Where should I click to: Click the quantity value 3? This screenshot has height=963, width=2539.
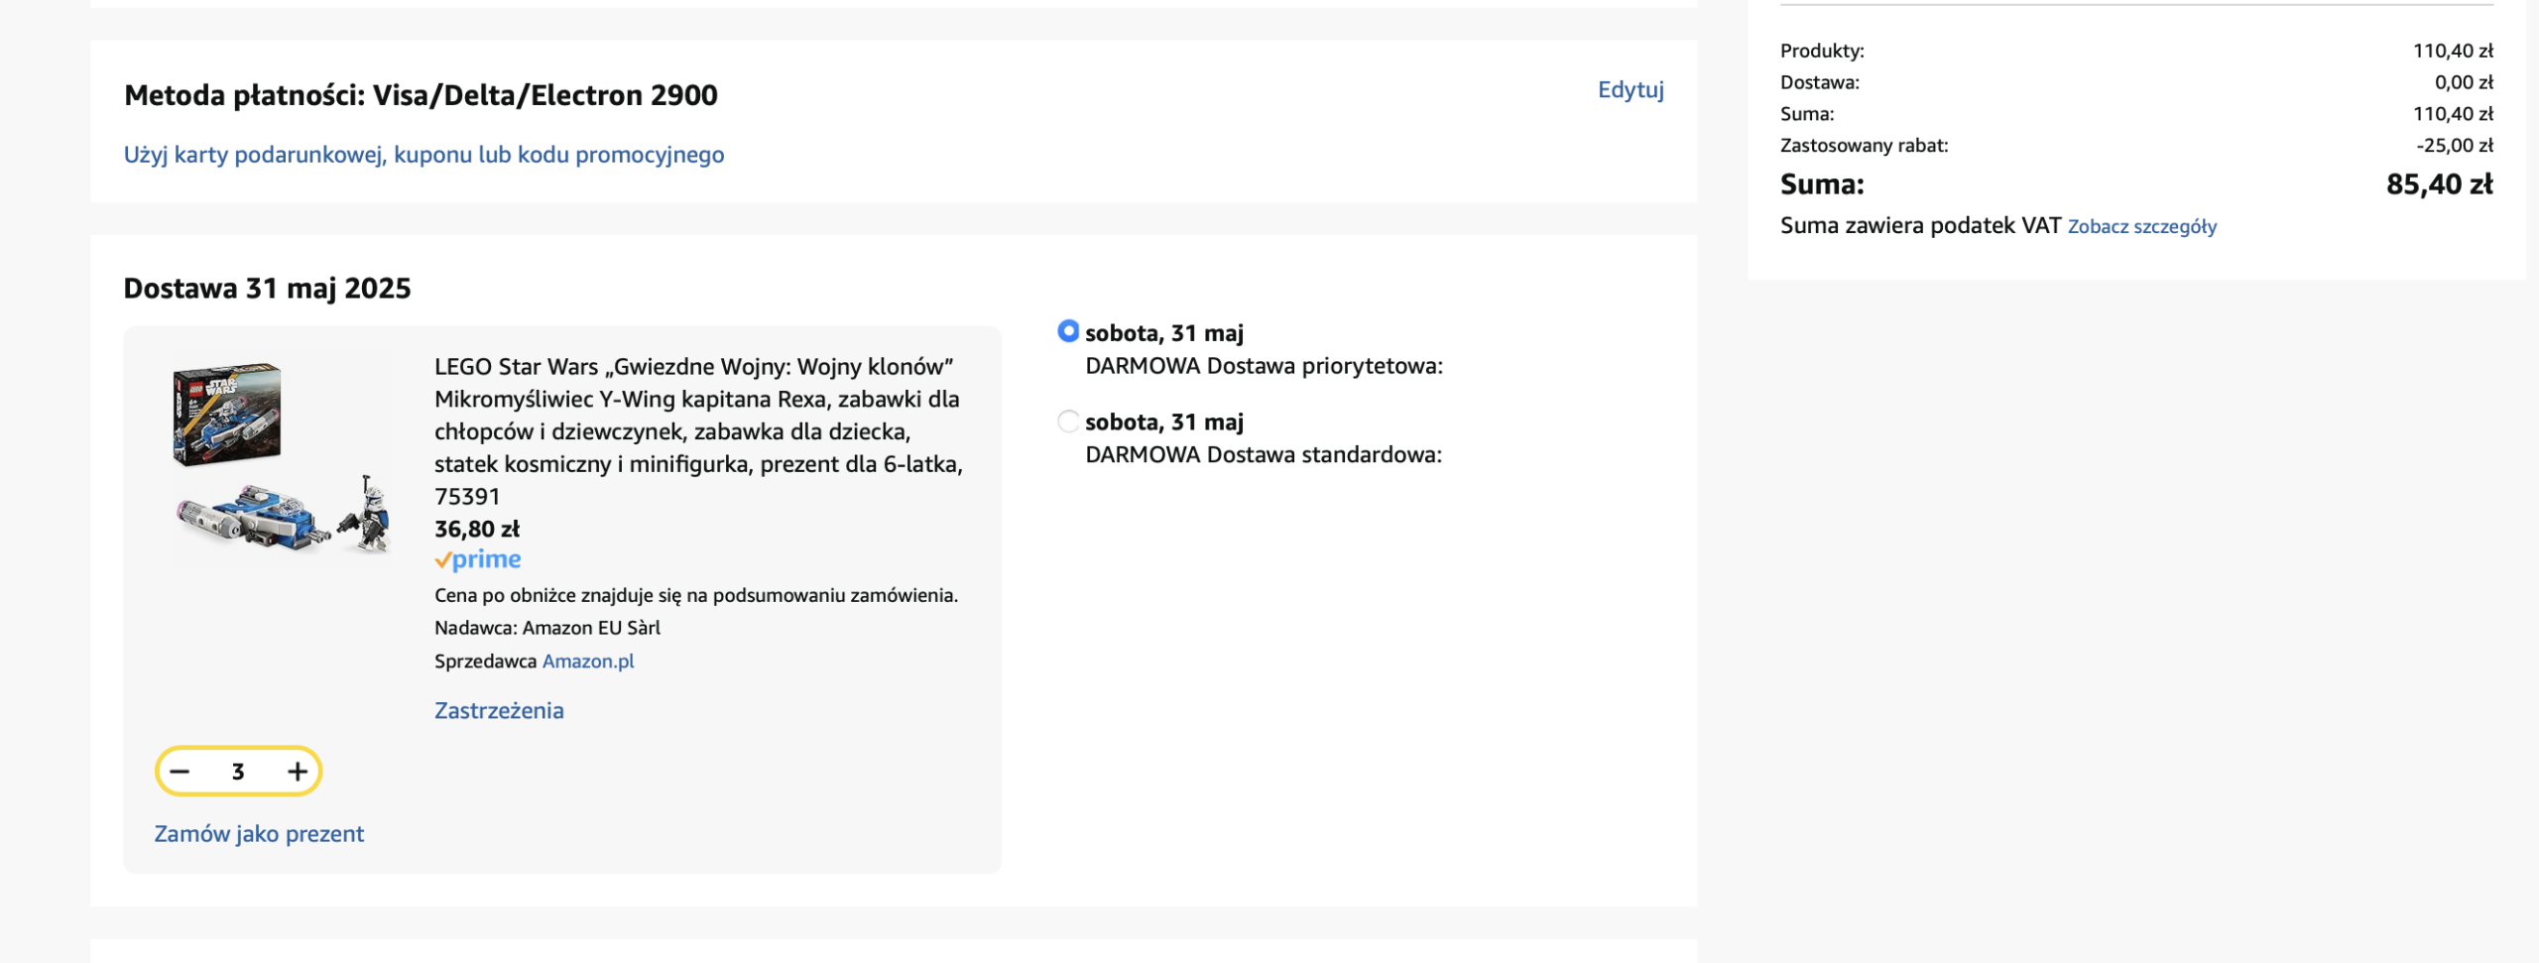pos(238,772)
